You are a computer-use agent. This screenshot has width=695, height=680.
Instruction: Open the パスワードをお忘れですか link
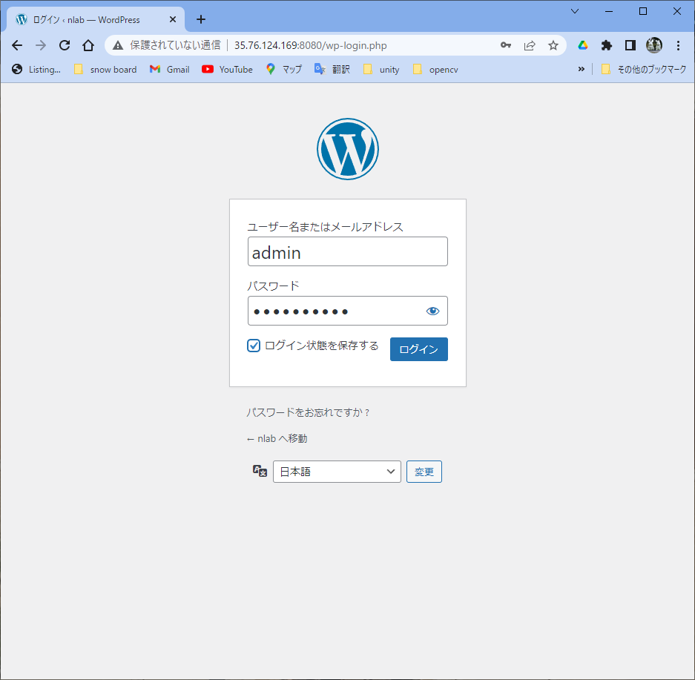pyautogui.click(x=308, y=412)
